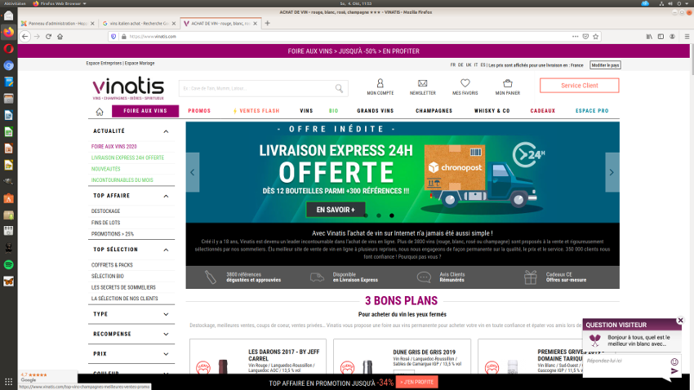Image resolution: width=694 pixels, height=390 pixels.
Task: Click the Vinatis logo
Action: coord(128,88)
